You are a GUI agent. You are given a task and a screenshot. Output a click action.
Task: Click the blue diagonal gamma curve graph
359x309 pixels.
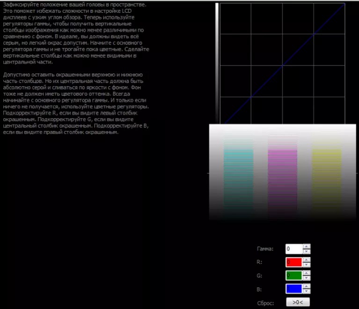[282, 64]
